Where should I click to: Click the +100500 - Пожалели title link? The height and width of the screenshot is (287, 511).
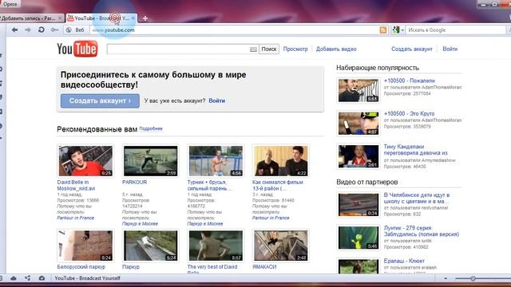click(410, 81)
